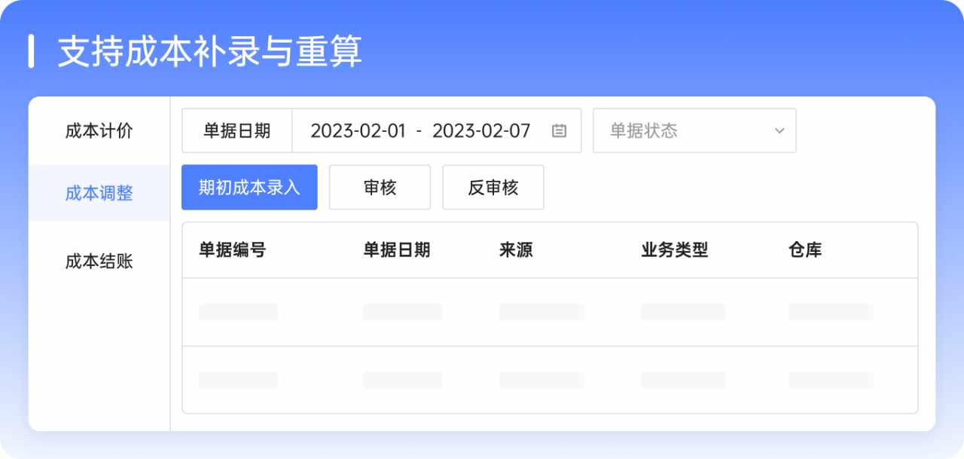
Task: Click the 审核 button
Action: (380, 187)
